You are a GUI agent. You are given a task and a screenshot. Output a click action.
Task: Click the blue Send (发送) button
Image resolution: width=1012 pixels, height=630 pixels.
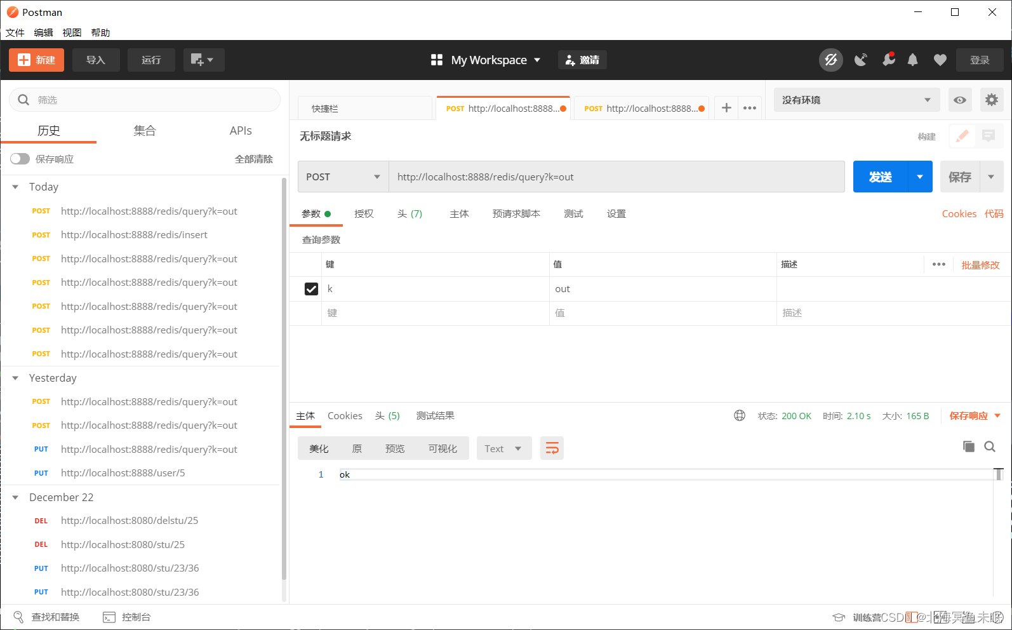pos(881,177)
